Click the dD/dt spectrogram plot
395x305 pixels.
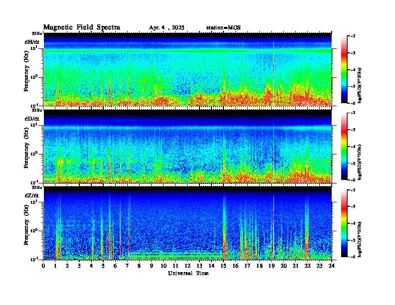coord(188,146)
